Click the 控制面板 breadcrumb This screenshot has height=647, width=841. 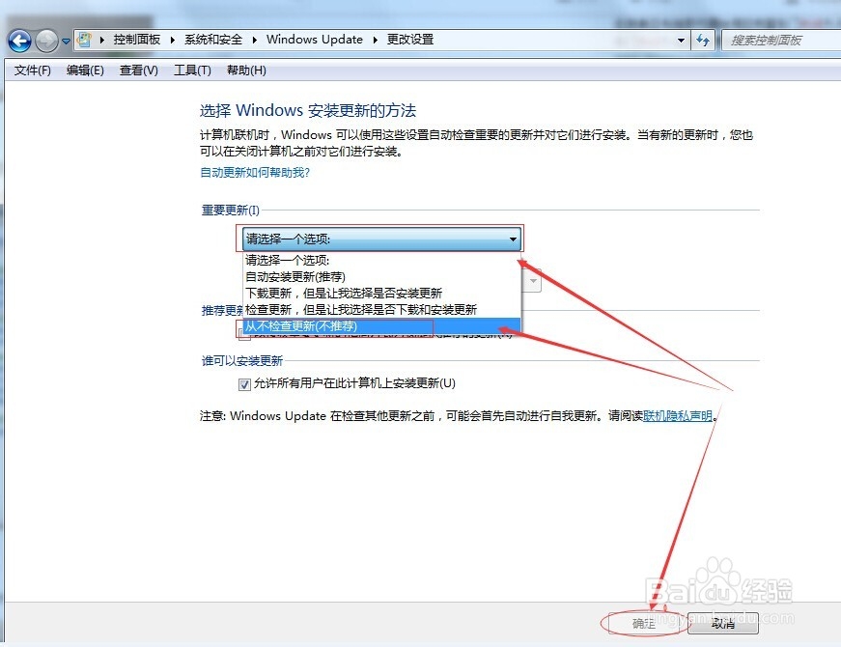[x=137, y=40]
